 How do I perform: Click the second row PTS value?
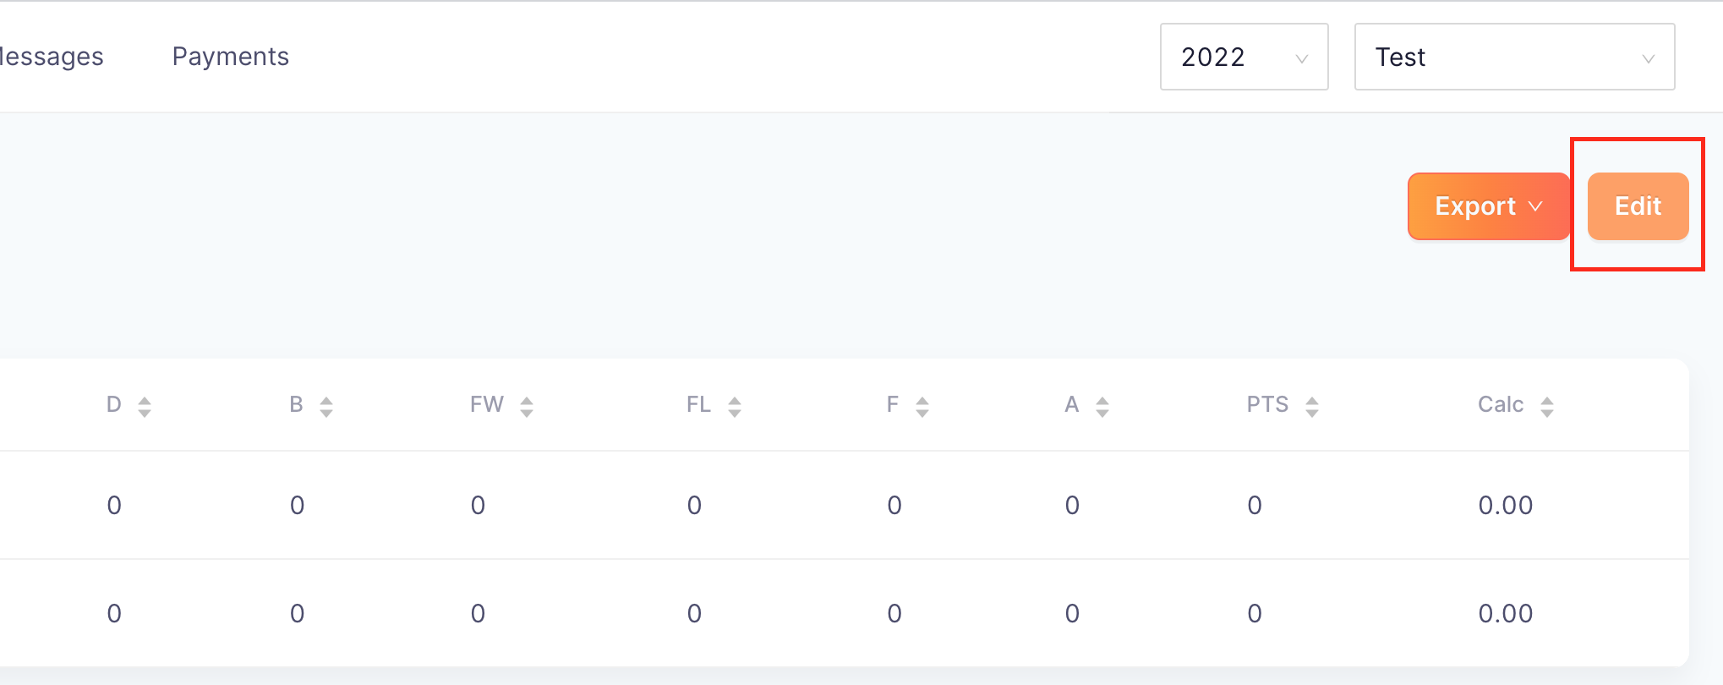tap(1255, 614)
